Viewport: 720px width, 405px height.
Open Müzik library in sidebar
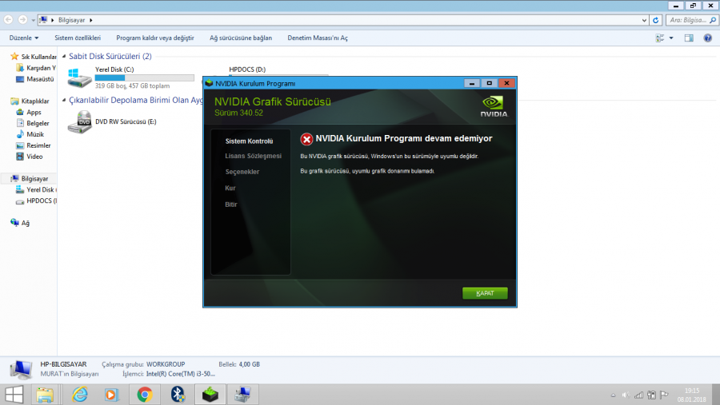(30, 134)
